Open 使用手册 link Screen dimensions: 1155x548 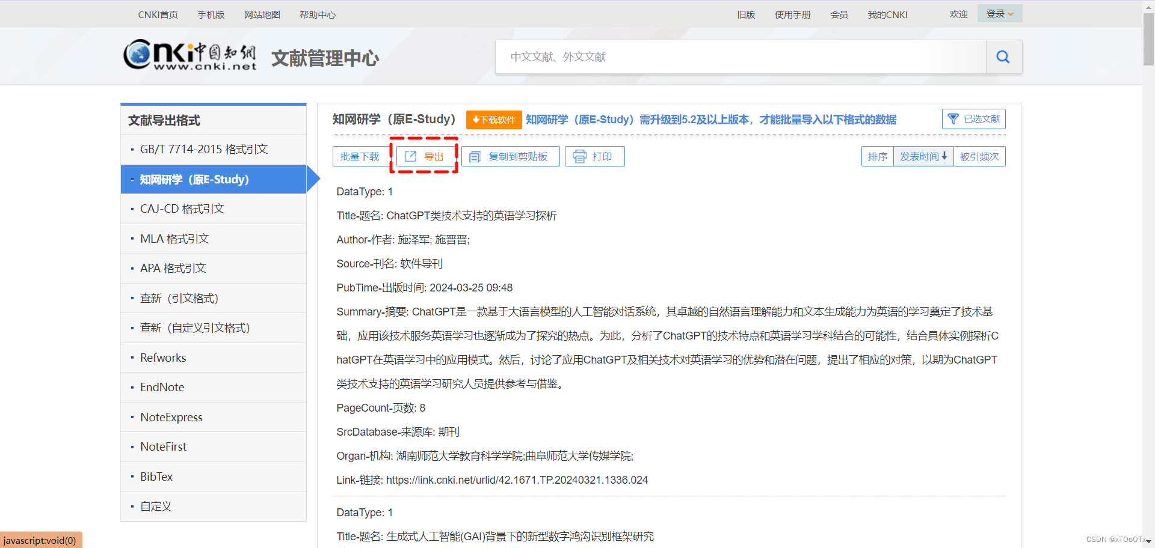pos(793,14)
